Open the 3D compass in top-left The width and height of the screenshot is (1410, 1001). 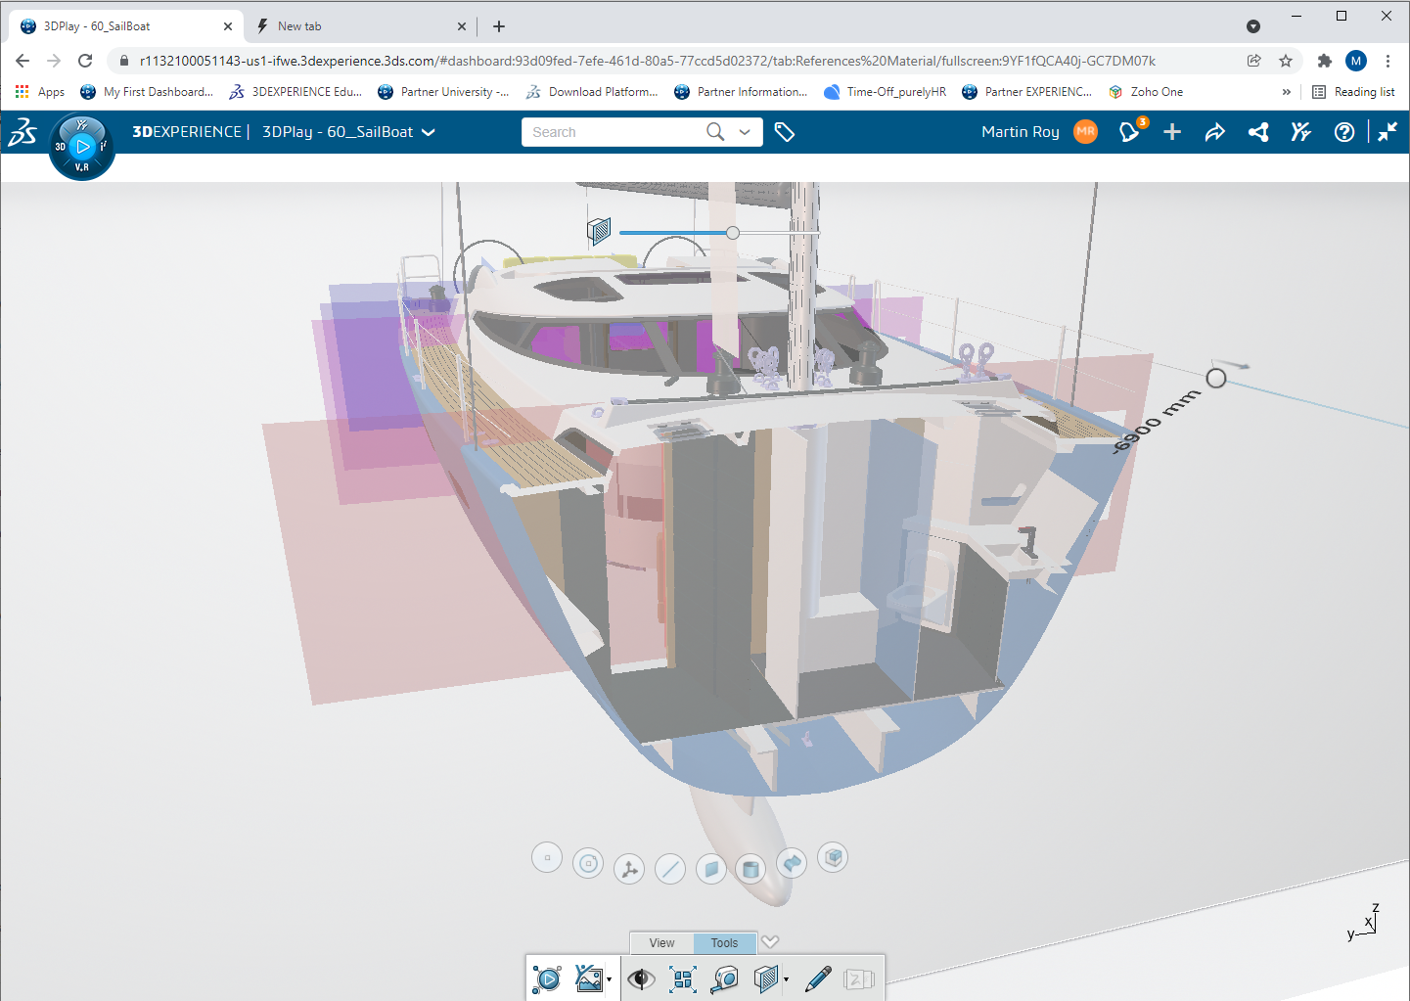point(82,147)
